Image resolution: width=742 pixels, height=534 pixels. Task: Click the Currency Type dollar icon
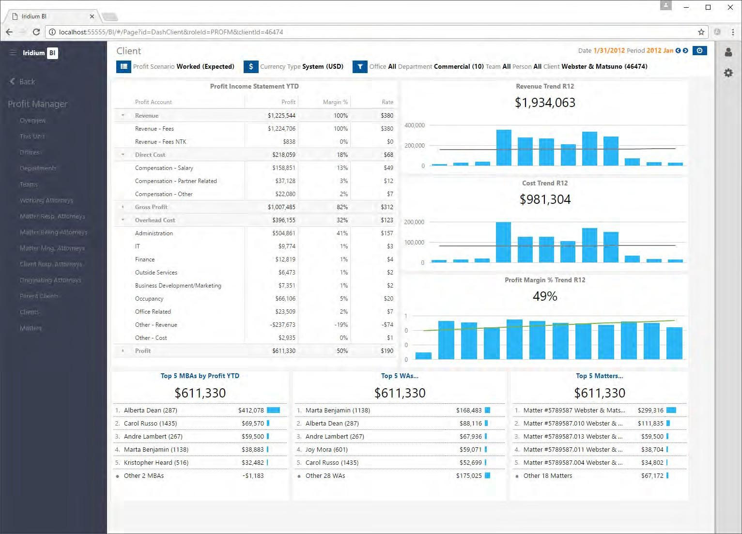[250, 66]
